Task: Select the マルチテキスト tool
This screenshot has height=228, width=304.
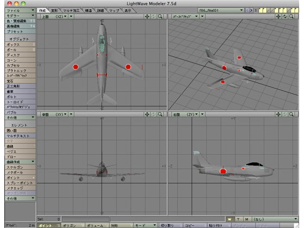Action: point(20,136)
